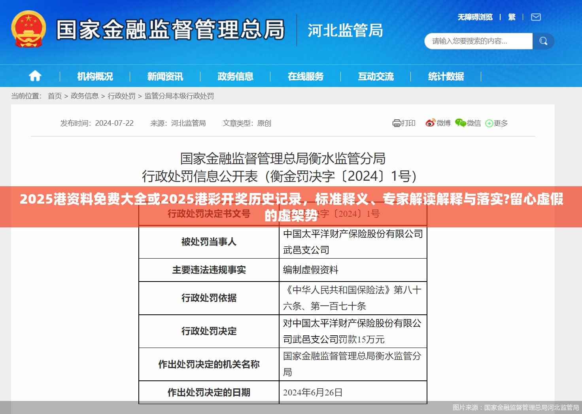Click red overlay banner headline 2025港资料
Viewport: 582px width, 414px height.
point(291,207)
